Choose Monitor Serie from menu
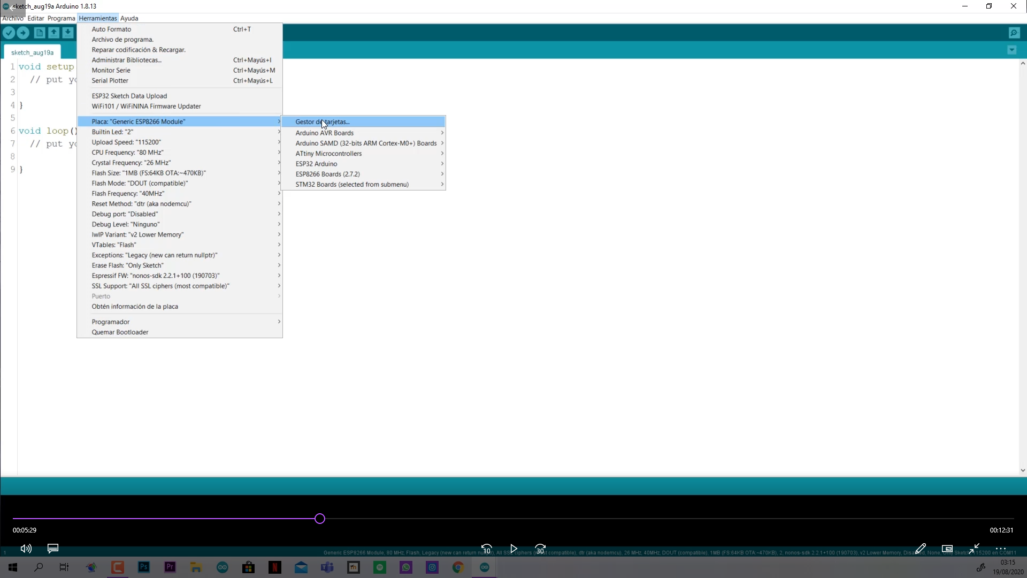The height and width of the screenshot is (578, 1027). click(x=111, y=70)
